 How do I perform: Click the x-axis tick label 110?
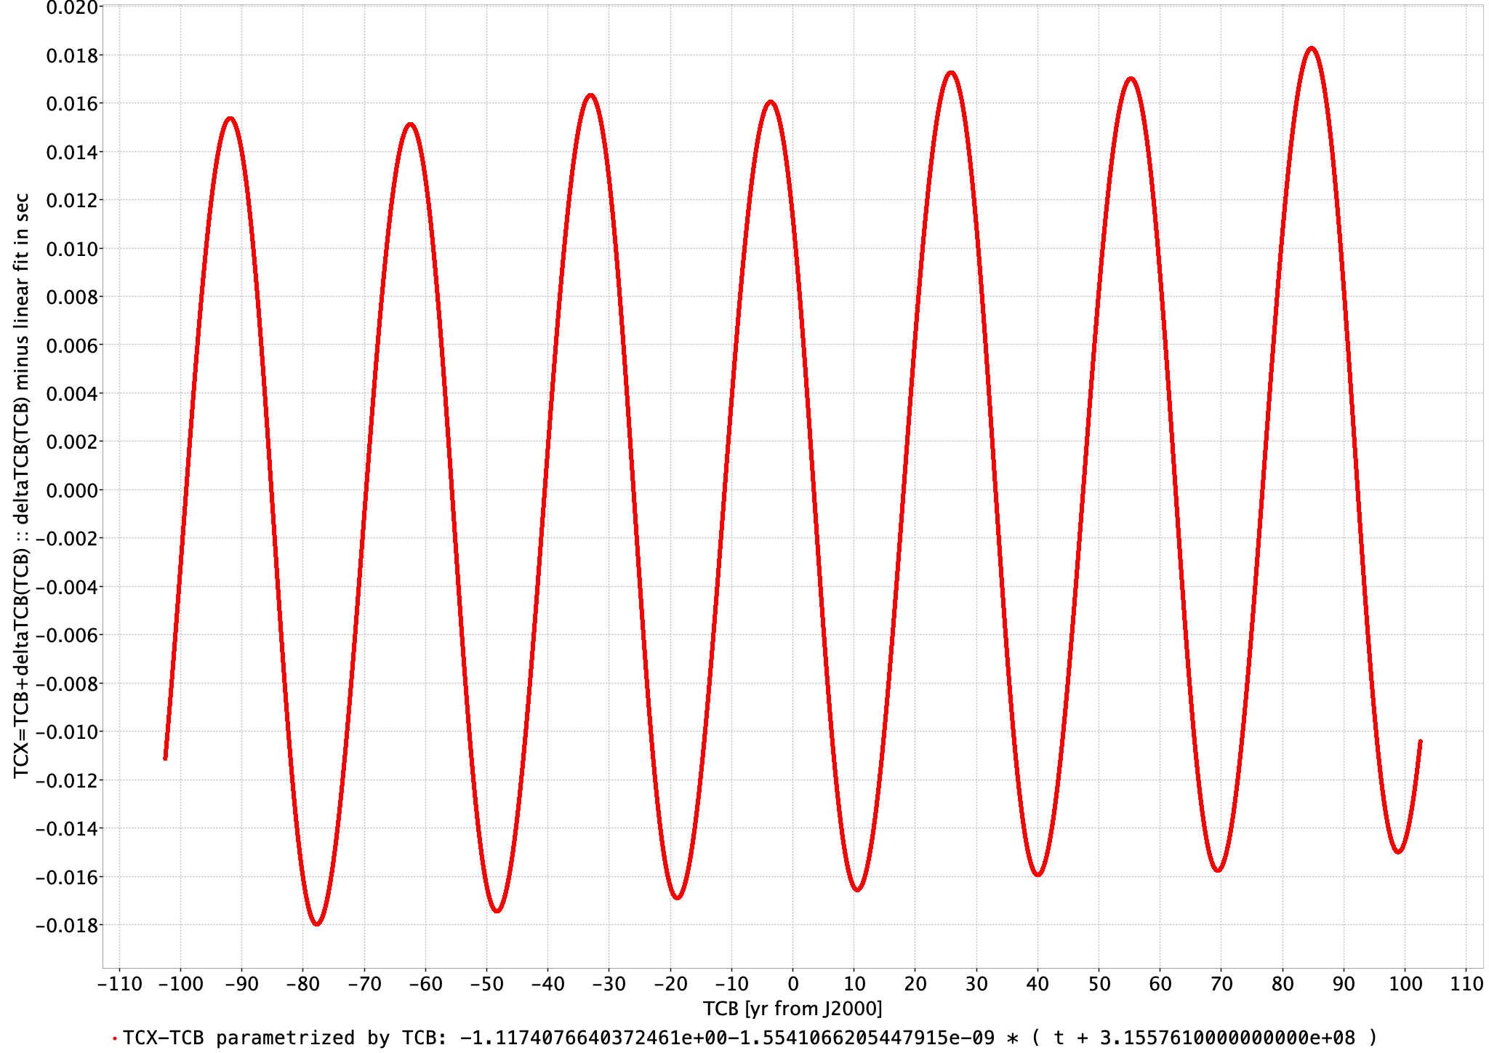tap(1466, 984)
